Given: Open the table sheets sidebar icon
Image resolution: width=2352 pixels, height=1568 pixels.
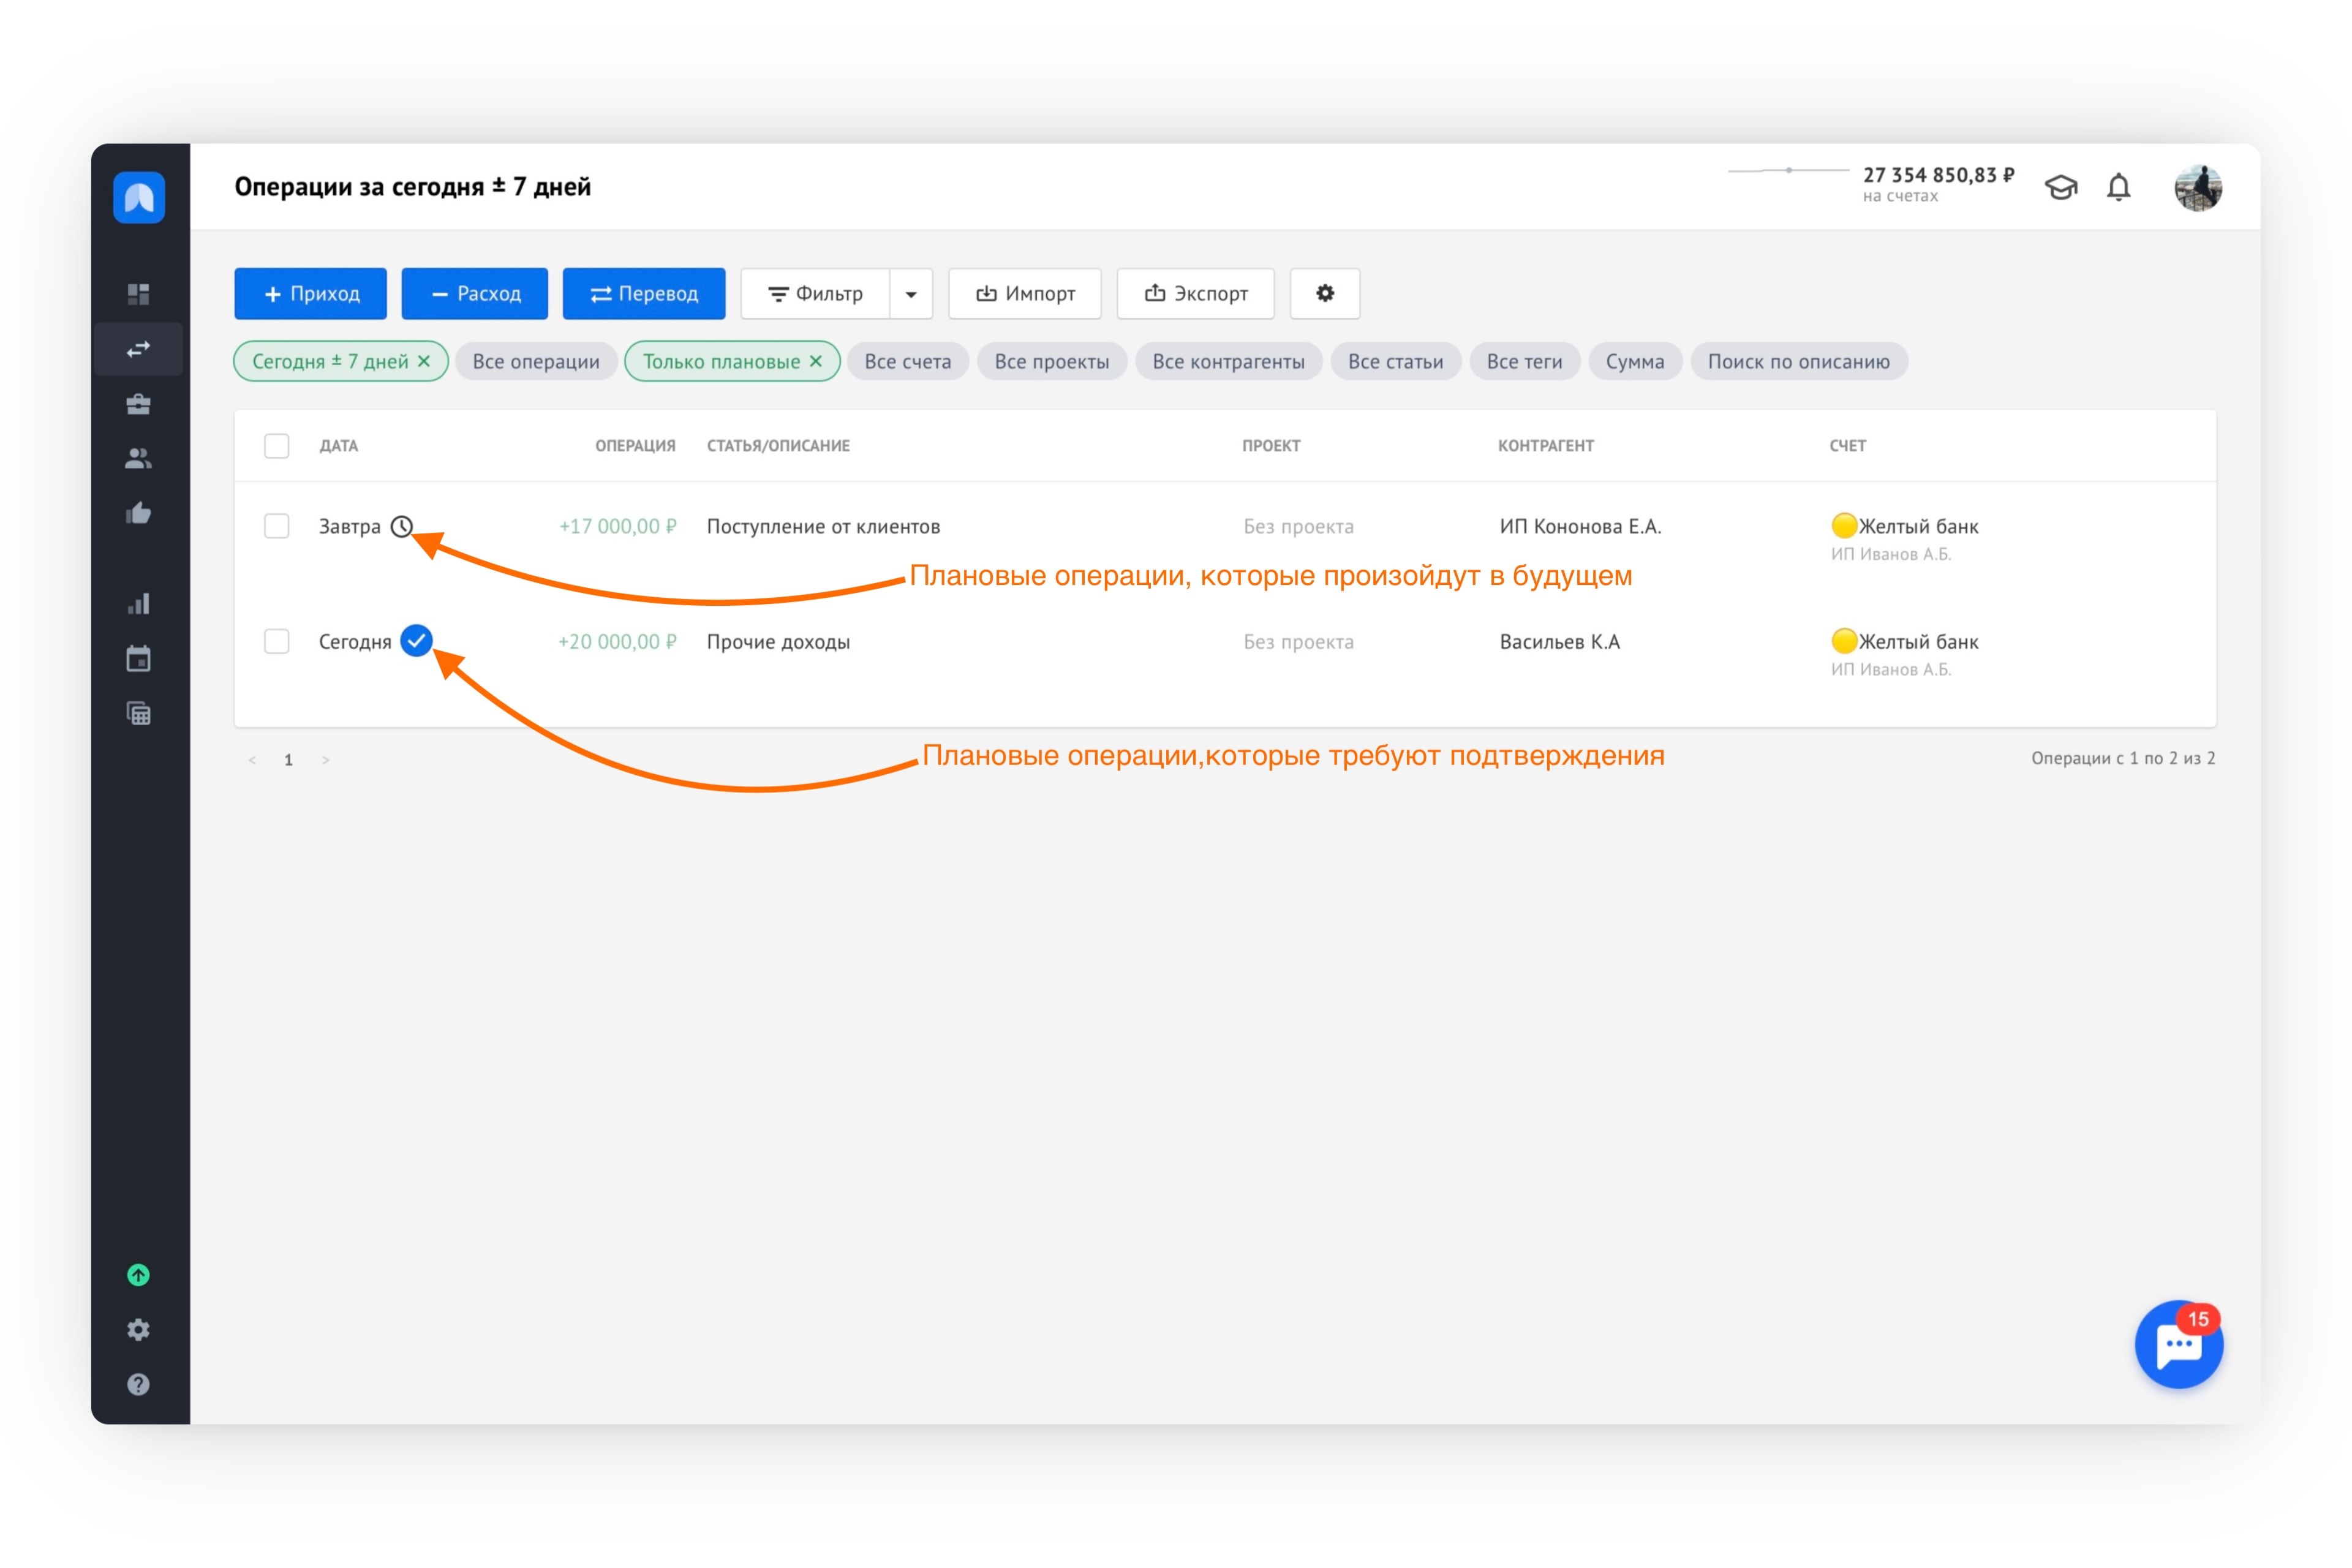Looking at the screenshot, I should (138, 713).
